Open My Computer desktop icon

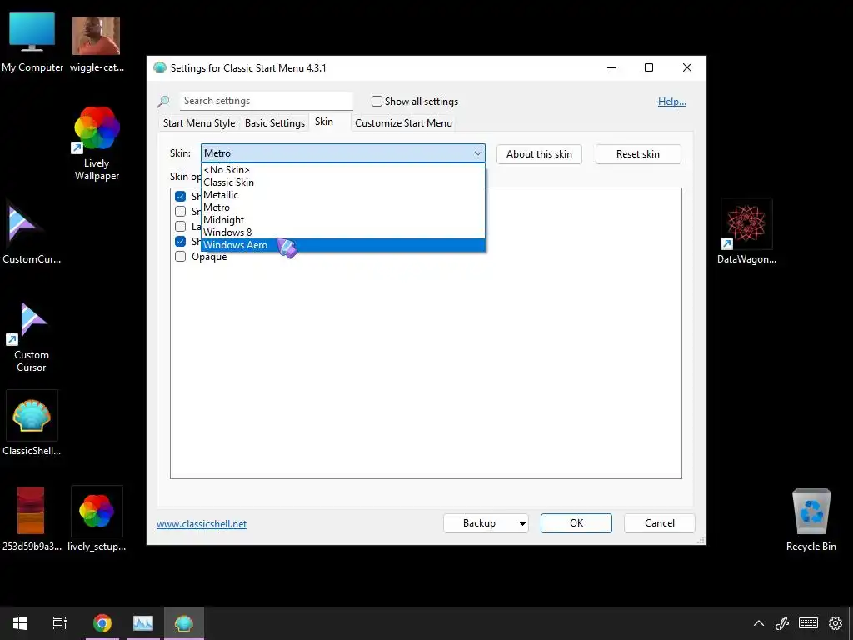tap(32, 42)
